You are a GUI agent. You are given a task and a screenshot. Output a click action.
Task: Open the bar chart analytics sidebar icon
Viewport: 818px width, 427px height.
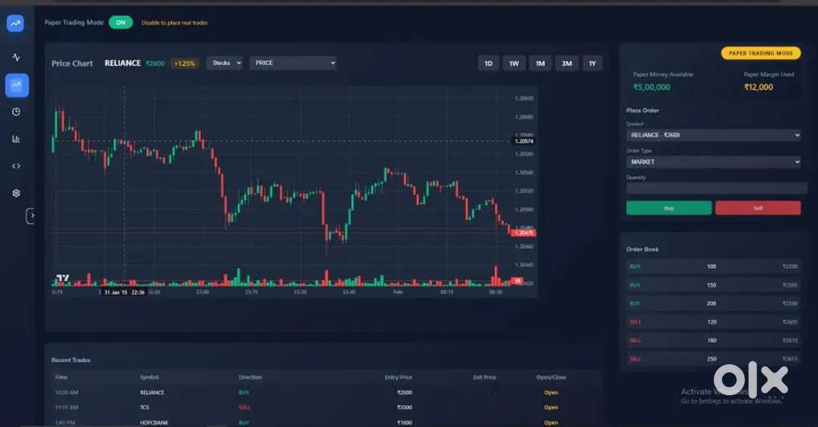(16, 139)
